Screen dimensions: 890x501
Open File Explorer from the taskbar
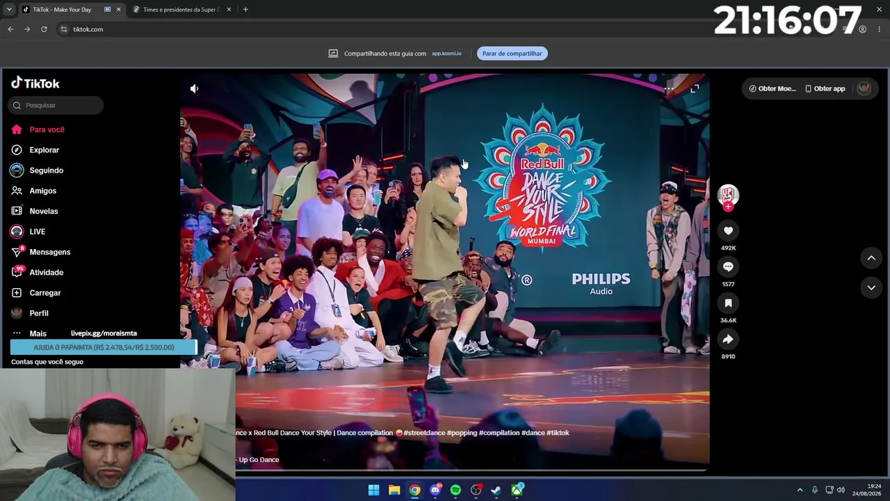click(394, 491)
